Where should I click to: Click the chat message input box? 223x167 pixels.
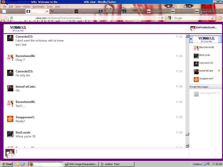click(102, 153)
